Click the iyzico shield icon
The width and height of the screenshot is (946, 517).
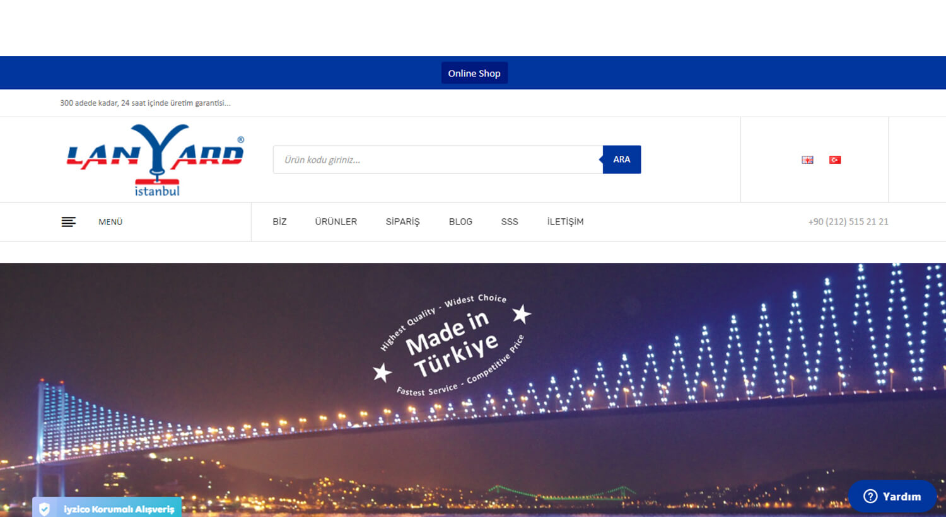click(x=44, y=509)
